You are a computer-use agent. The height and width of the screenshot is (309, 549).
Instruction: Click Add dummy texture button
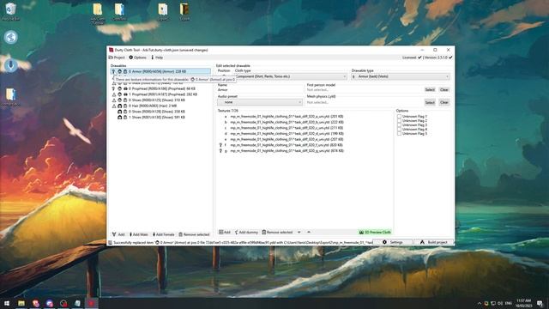tap(246, 233)
